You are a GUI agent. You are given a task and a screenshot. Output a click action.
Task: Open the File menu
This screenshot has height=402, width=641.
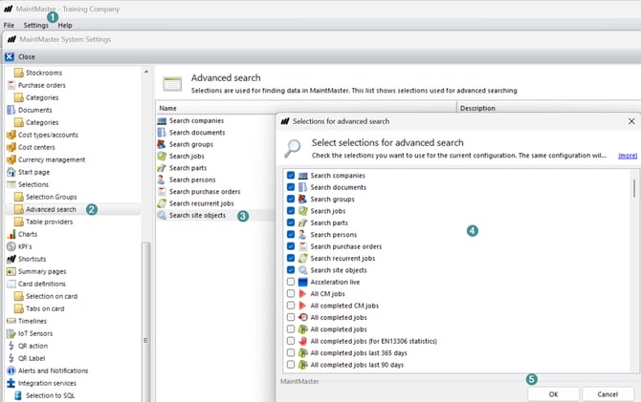[x=9, y=25]
